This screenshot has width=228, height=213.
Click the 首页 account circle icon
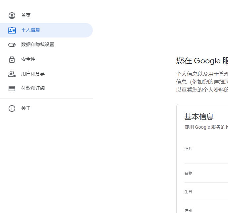pos(12,16)
